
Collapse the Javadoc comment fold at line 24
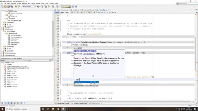(61, 20)
